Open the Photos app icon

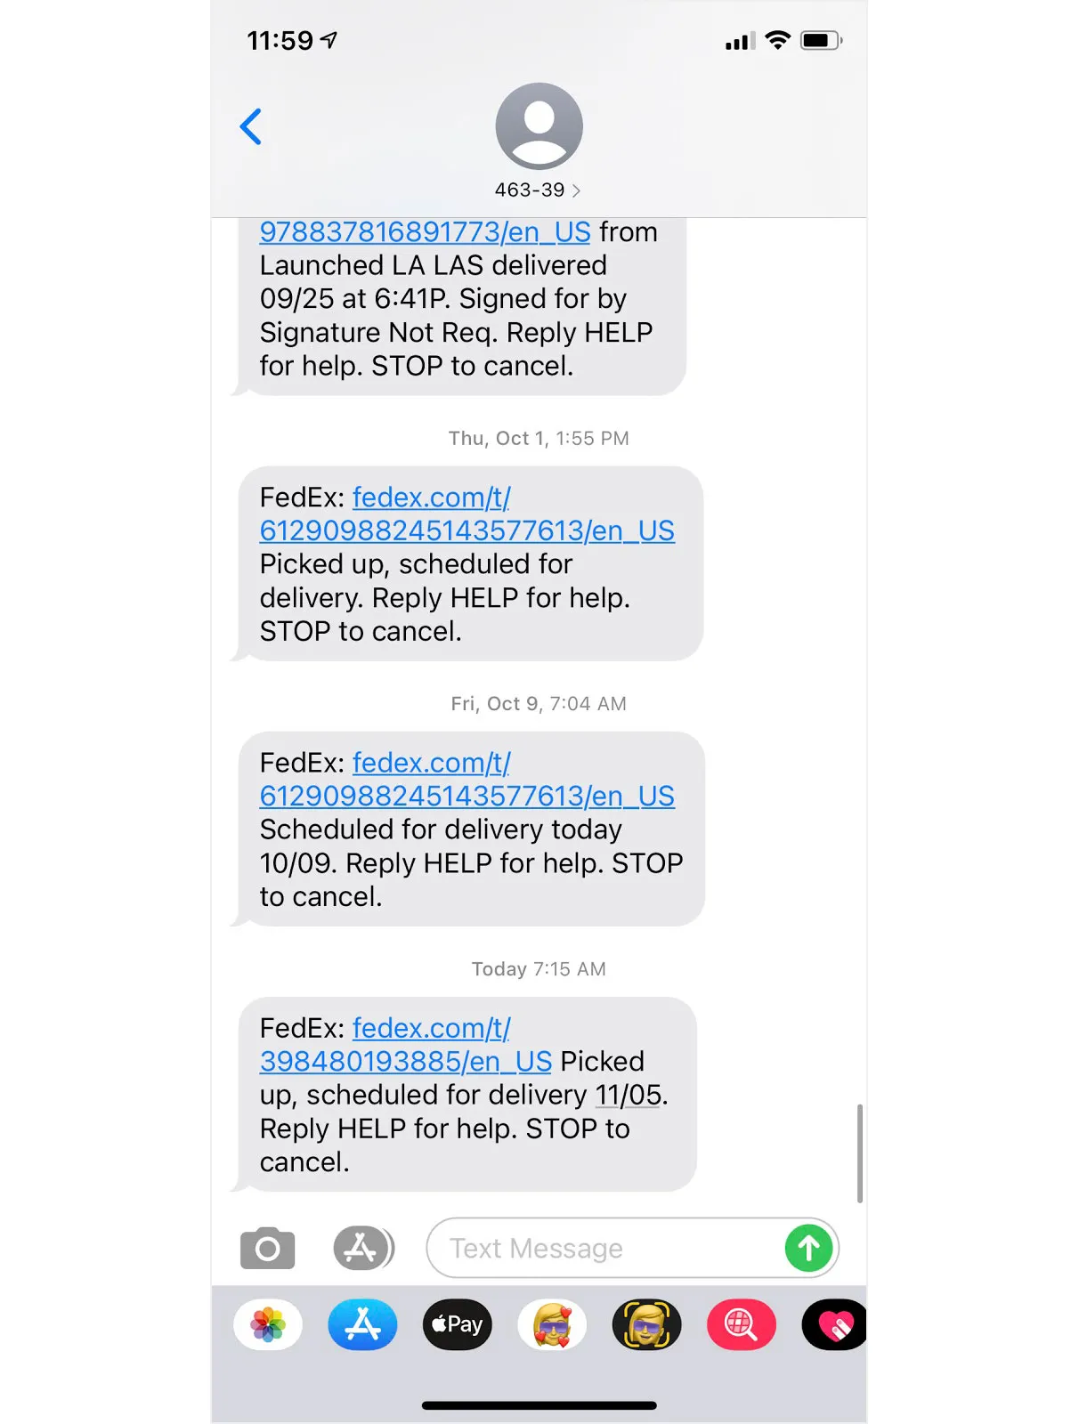click(268, 1324)
